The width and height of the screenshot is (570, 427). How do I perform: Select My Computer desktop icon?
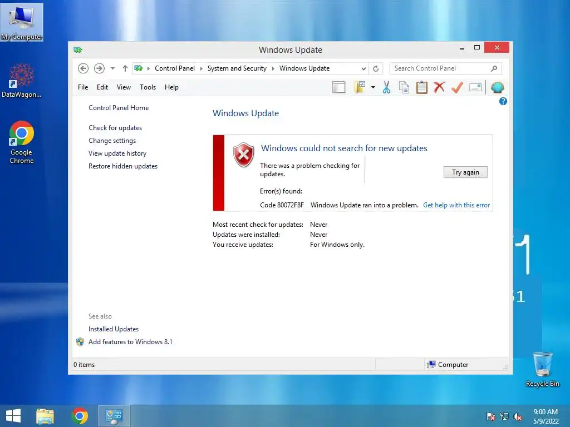22,22
